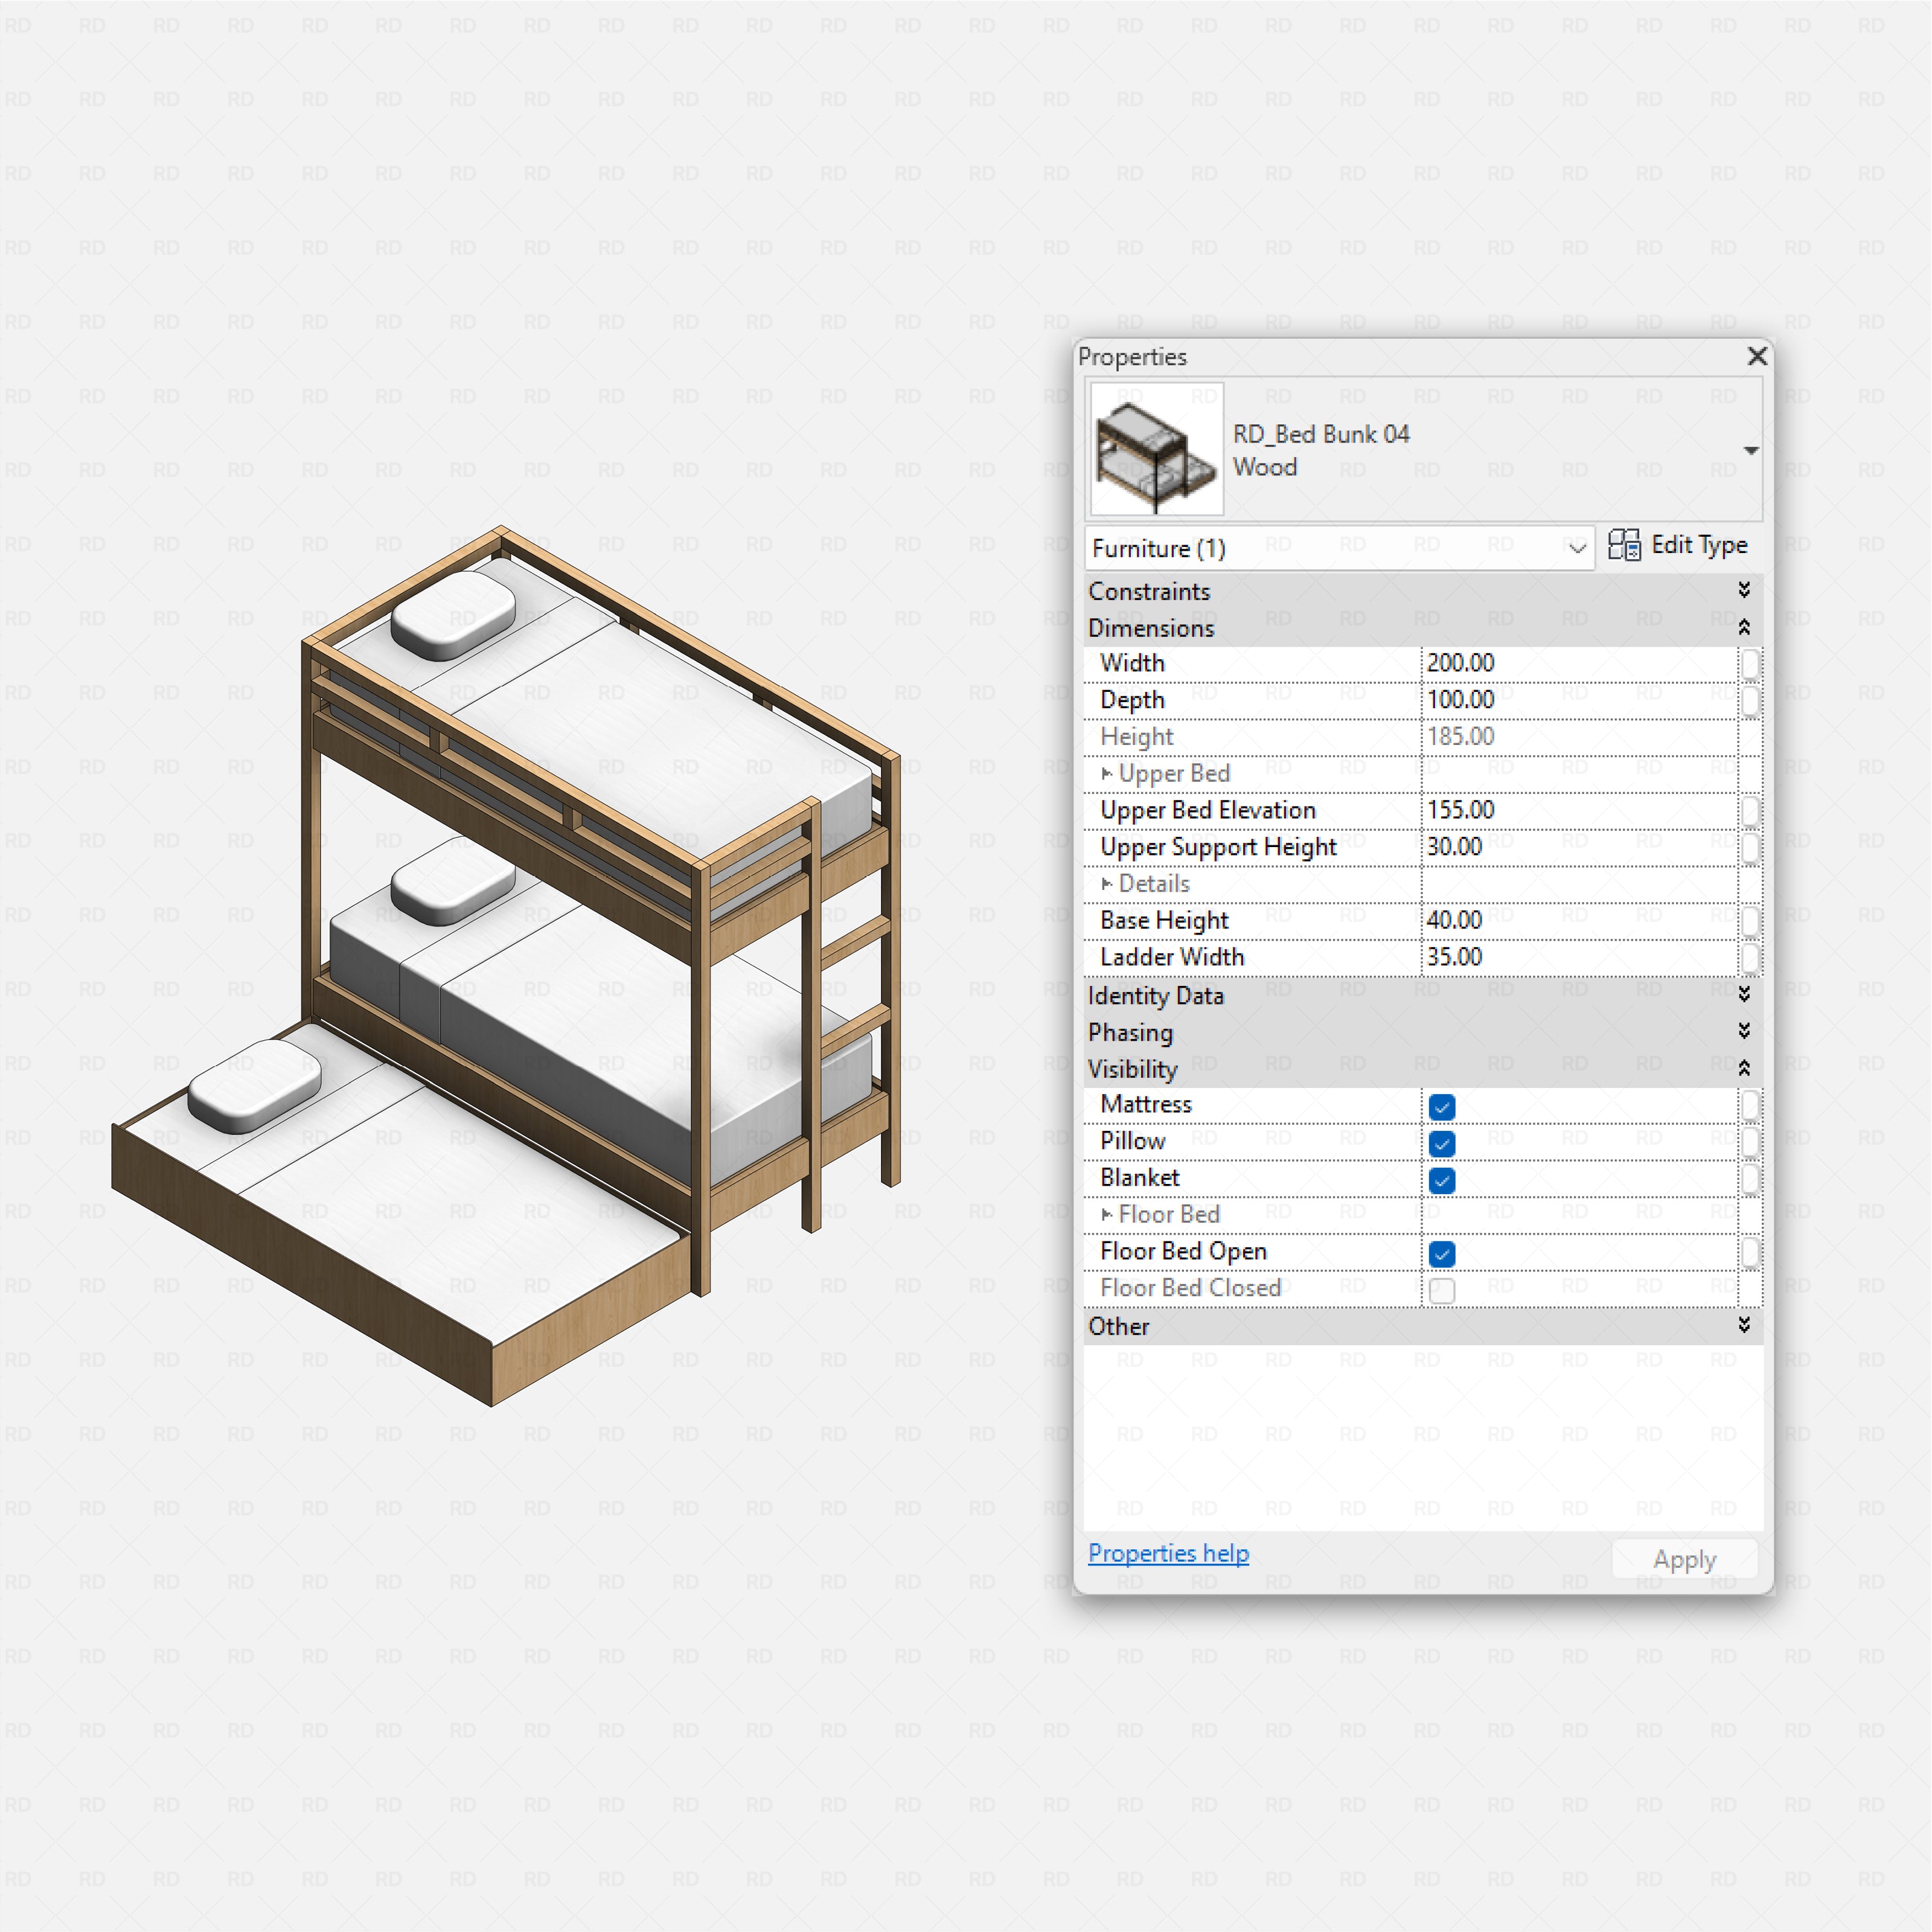Viewport: 1932px width, 1932px height.
Task: Click associate parameter button beside Floor Bed Open
Action: (x=1751, y=1252)
